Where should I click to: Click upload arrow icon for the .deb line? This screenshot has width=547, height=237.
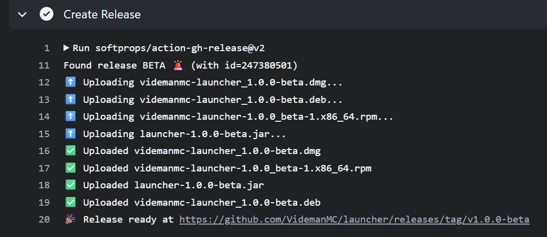click(70, 99)
